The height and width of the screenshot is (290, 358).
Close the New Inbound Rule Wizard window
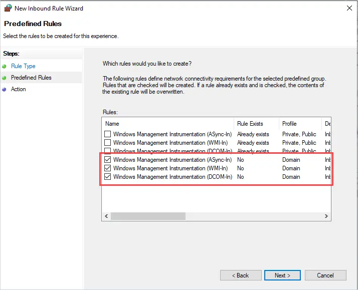tap(349, 8)
